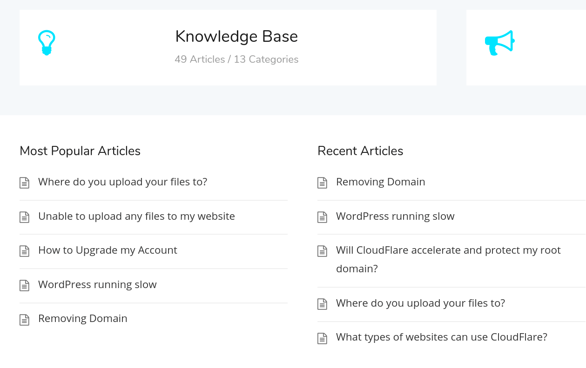Open 'Where do you upload your files to?' in Recent Articles
Screen dimensions: 586x368
tap(421, 303)
